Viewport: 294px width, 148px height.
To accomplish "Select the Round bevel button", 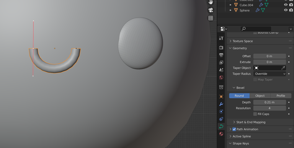I will pyautogui.click(x=239, y=96).
